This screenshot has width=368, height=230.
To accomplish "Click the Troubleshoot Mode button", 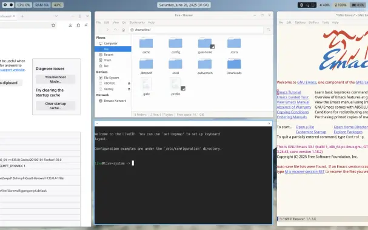I will 56,79.
